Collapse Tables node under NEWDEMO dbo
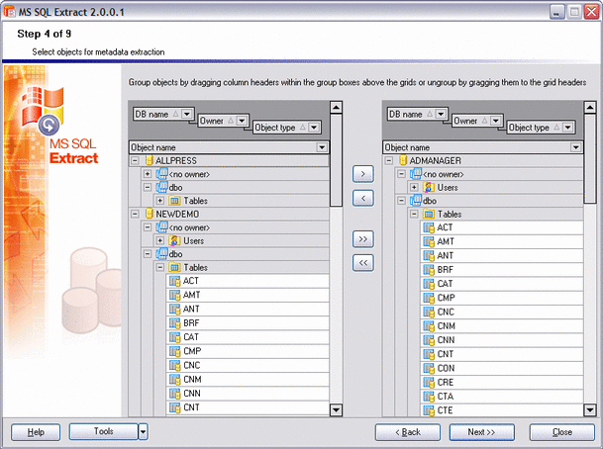603x449 pixels. (x=160, y=267)
